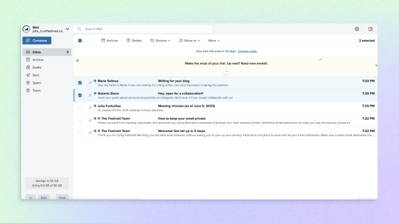Click the storage usage box
This screenshot has height=223, width=399.
point(47,183)
